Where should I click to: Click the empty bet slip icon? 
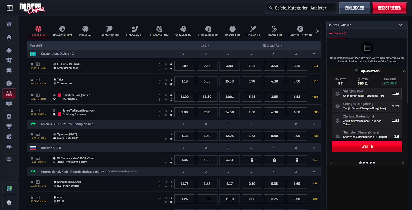[367, 48]
